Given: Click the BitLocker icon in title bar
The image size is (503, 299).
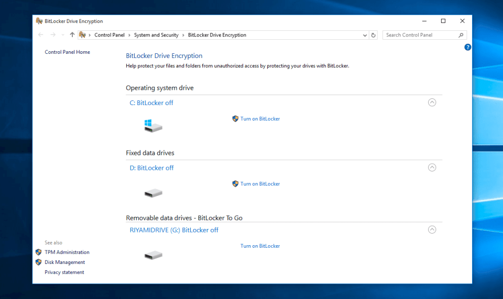Looking at the screenshot, I should click(x=39, y=21).
